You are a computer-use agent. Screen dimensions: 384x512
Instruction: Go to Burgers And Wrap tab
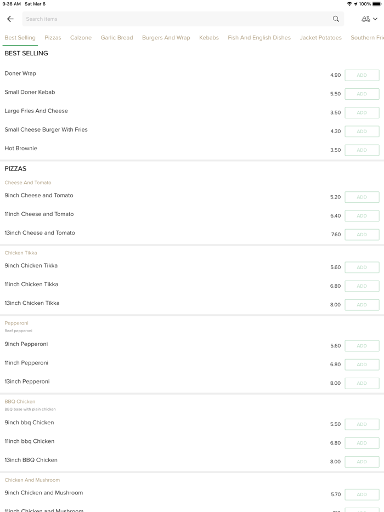pos(166,38)
